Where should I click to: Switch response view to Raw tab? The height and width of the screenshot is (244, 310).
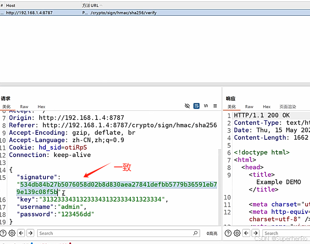click(249, 107)
